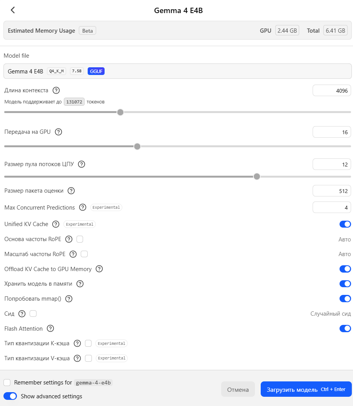Open help for Хранить модель в памяти
The height and width of the screenshot is (406, 353).
(80, 284)
